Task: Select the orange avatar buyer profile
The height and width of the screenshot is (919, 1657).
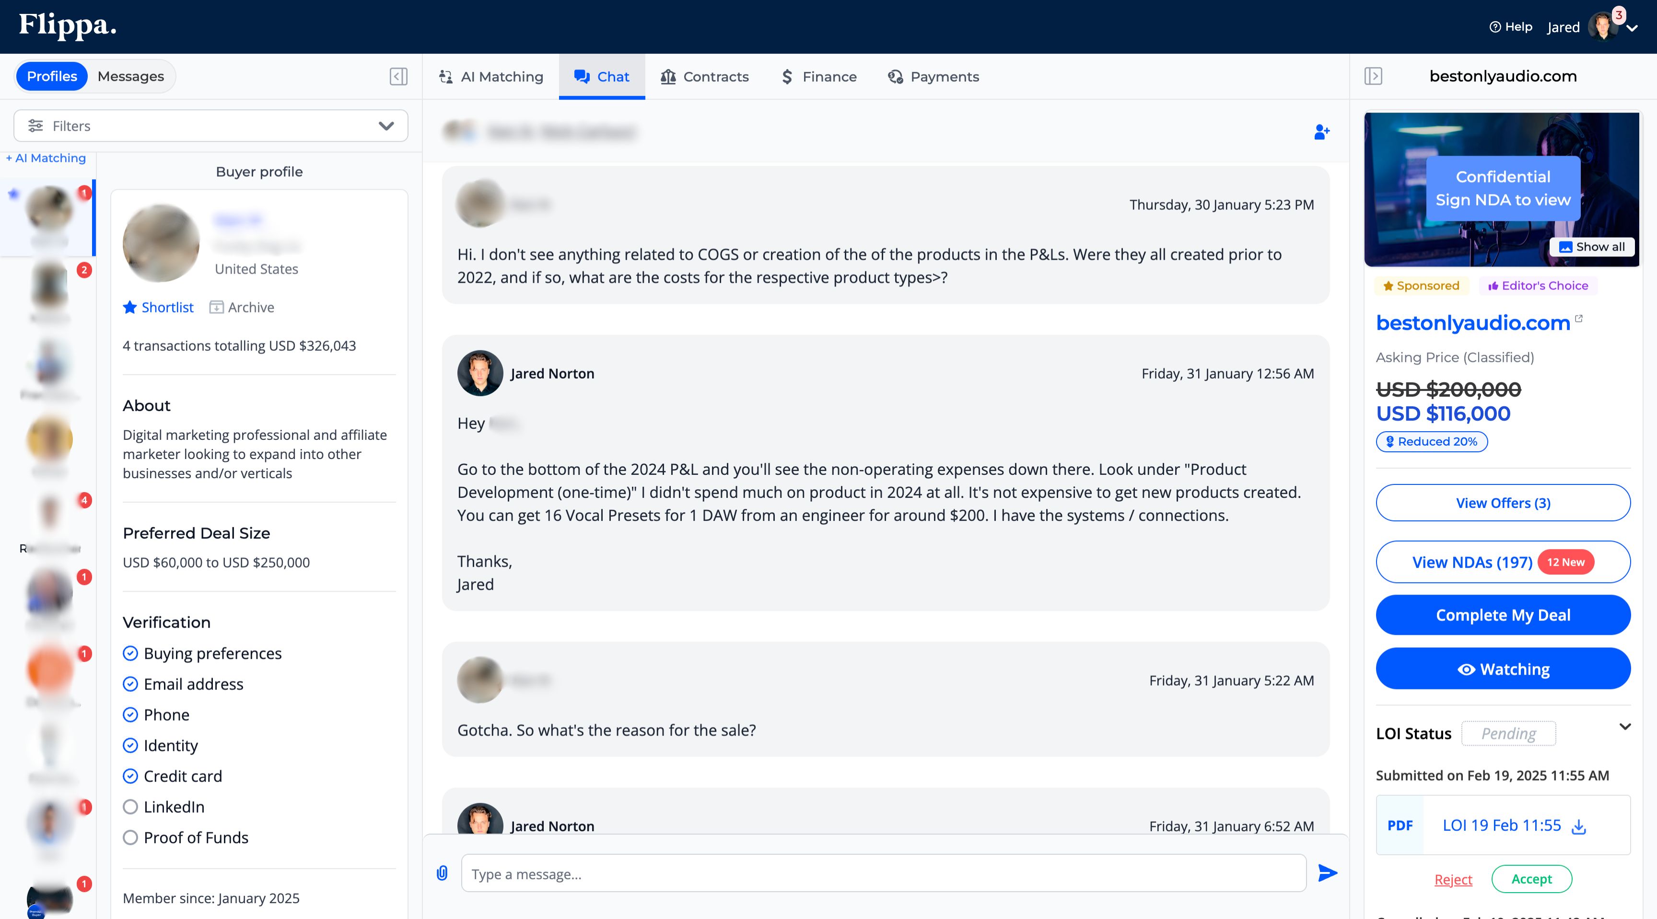Action: 50,669
